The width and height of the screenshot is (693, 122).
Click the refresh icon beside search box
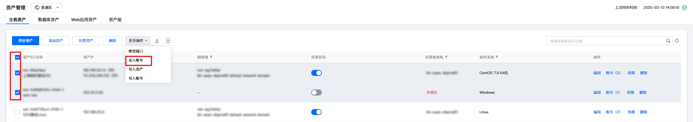677,41
